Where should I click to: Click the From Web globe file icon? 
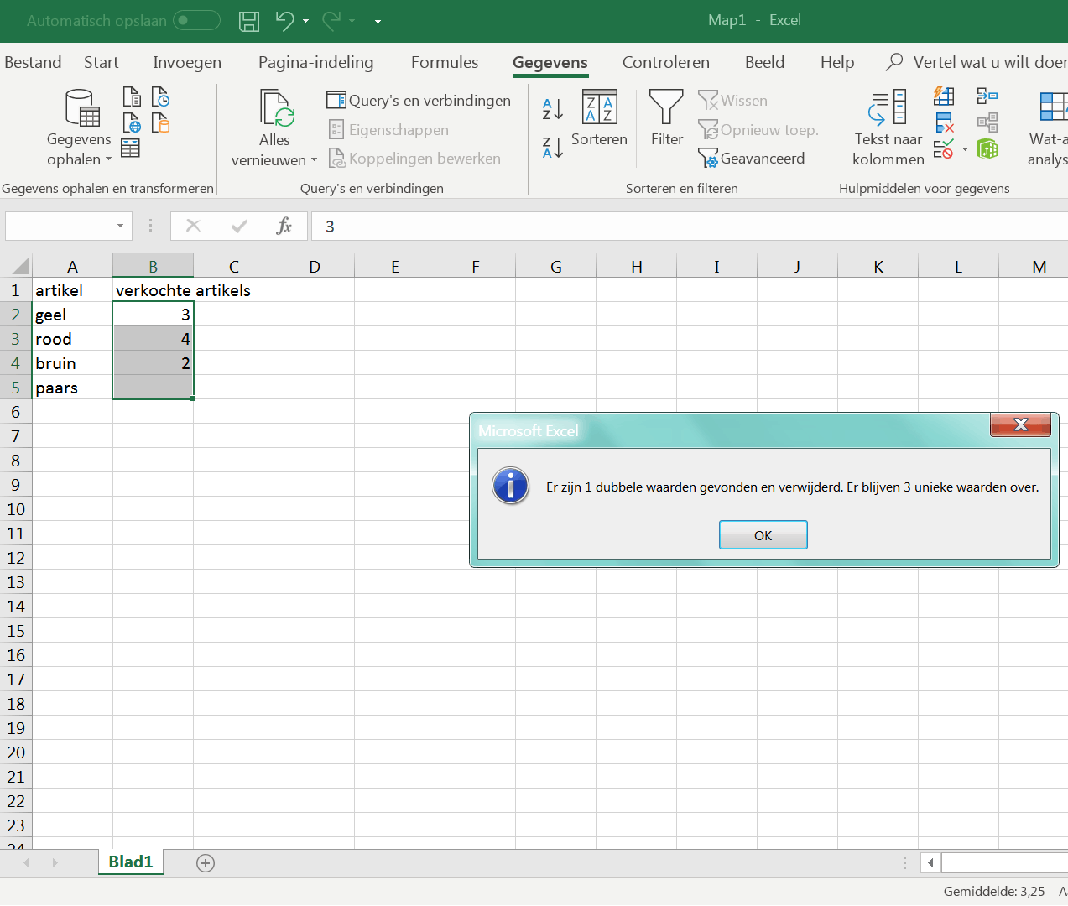[132, 123]
